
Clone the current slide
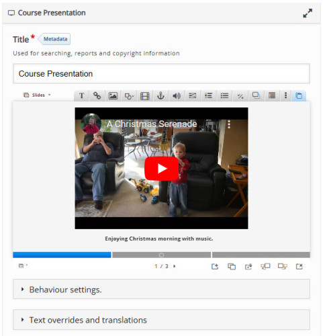(232, 266)
